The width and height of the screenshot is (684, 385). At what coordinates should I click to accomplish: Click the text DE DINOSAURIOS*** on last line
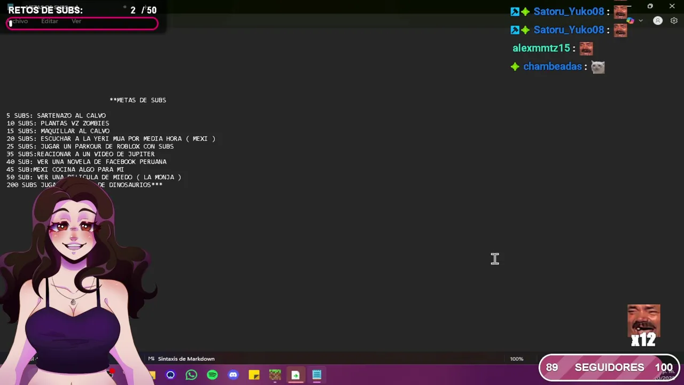pos(130,185)
